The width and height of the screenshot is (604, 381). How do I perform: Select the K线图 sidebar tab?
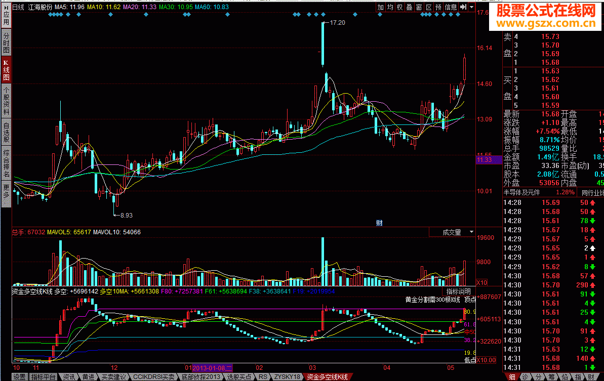[x=6, y=70]
